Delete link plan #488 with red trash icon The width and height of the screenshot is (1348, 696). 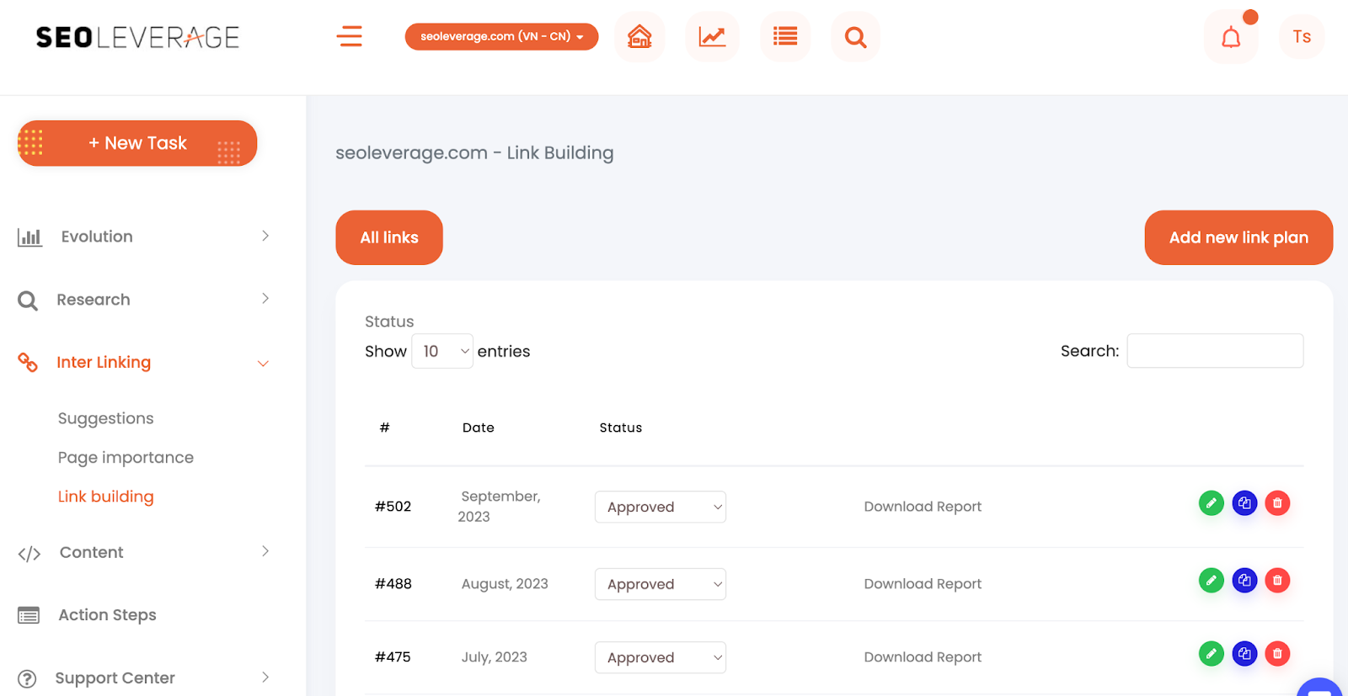(x=1277, y=580)
